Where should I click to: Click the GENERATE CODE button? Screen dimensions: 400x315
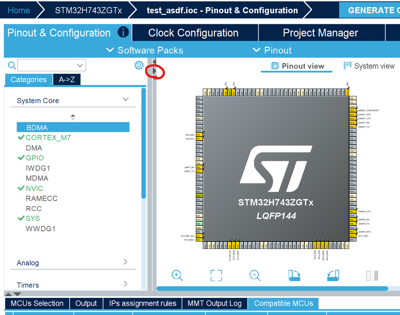tap(370, 10)
